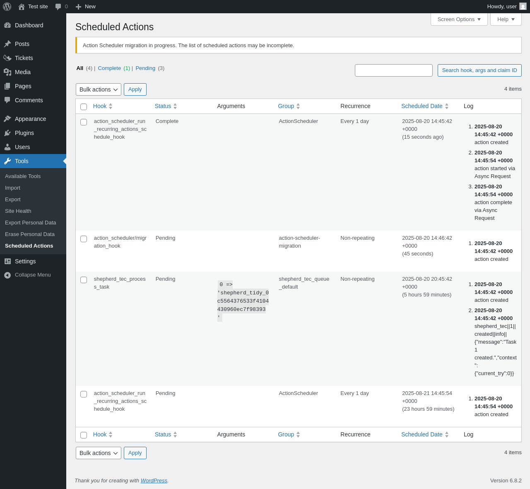530x489 pixels.
Task: Click the Posts pushpin icon
Action: (x=7, y=44)
